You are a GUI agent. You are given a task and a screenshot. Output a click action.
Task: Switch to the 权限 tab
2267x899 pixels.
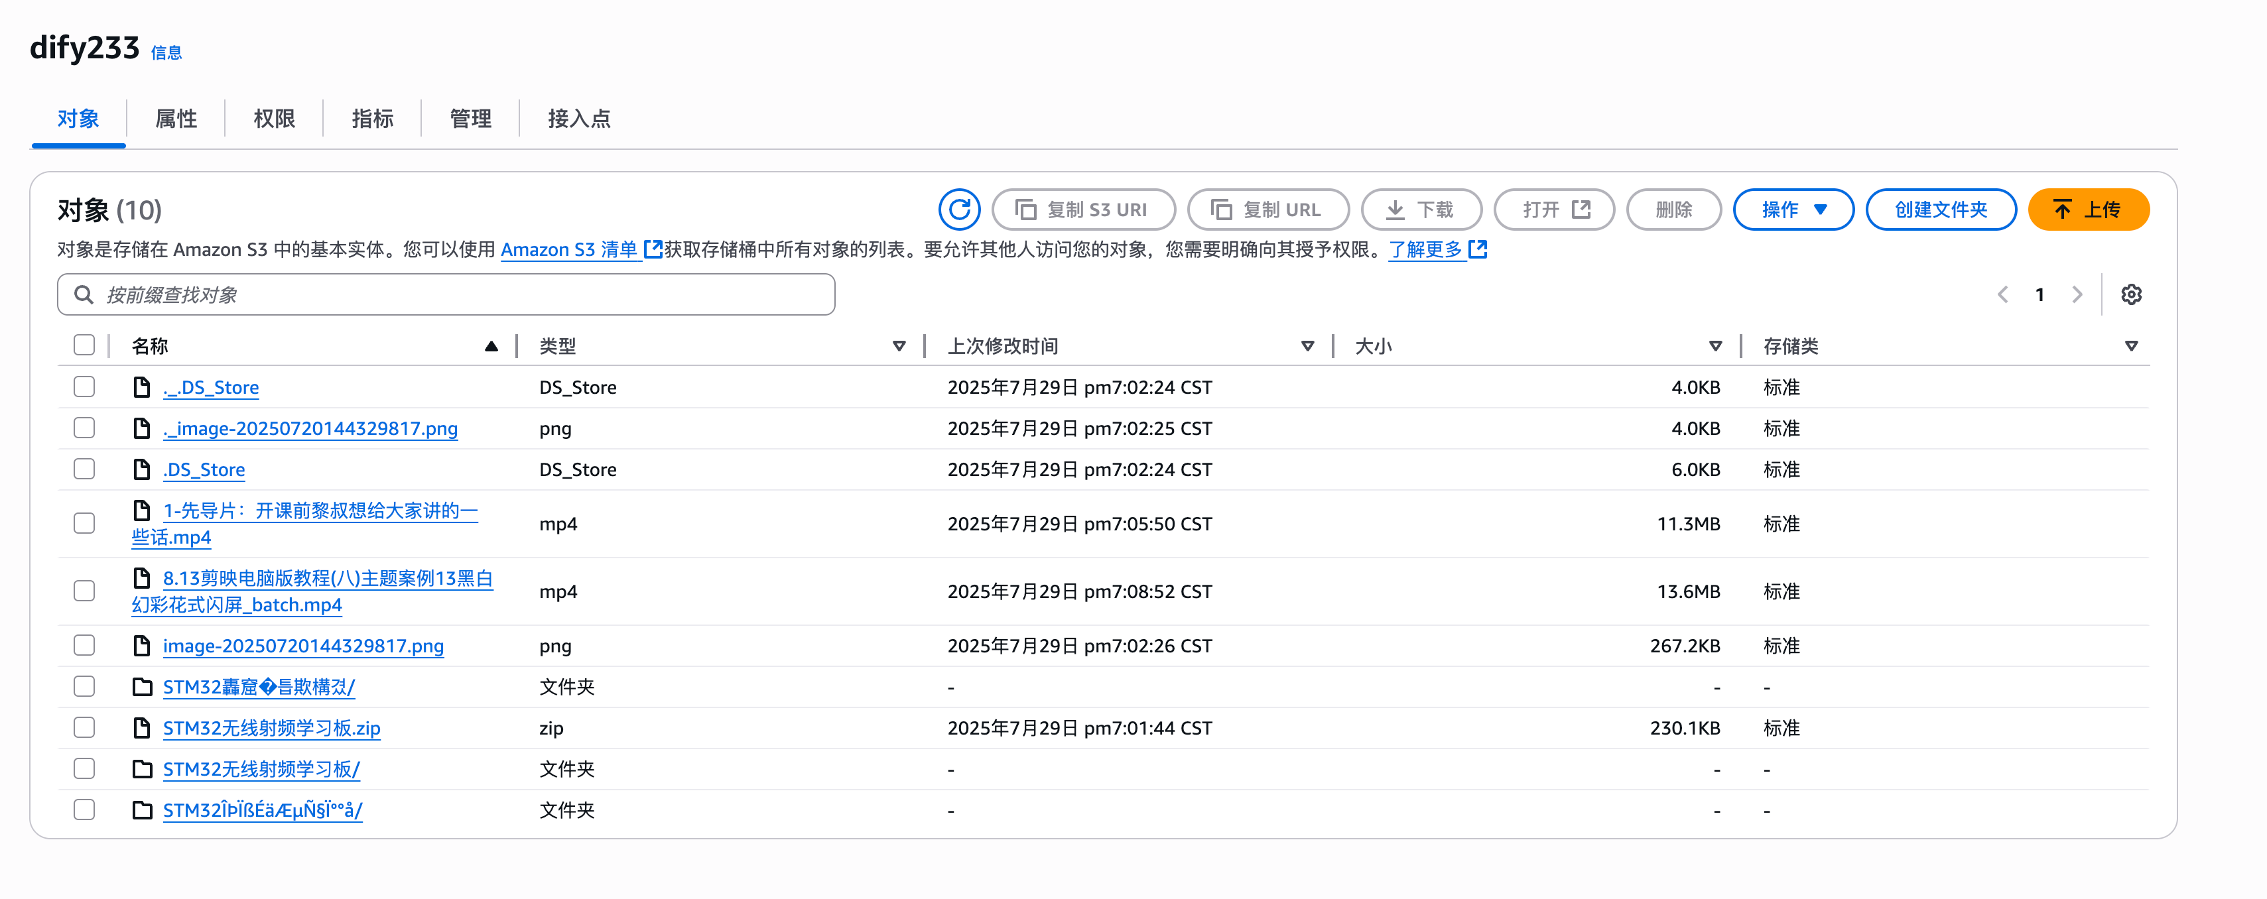point(274,119)
